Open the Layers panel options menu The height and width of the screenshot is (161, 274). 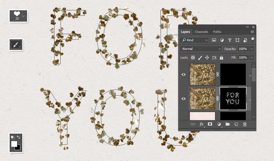point(252,32)
